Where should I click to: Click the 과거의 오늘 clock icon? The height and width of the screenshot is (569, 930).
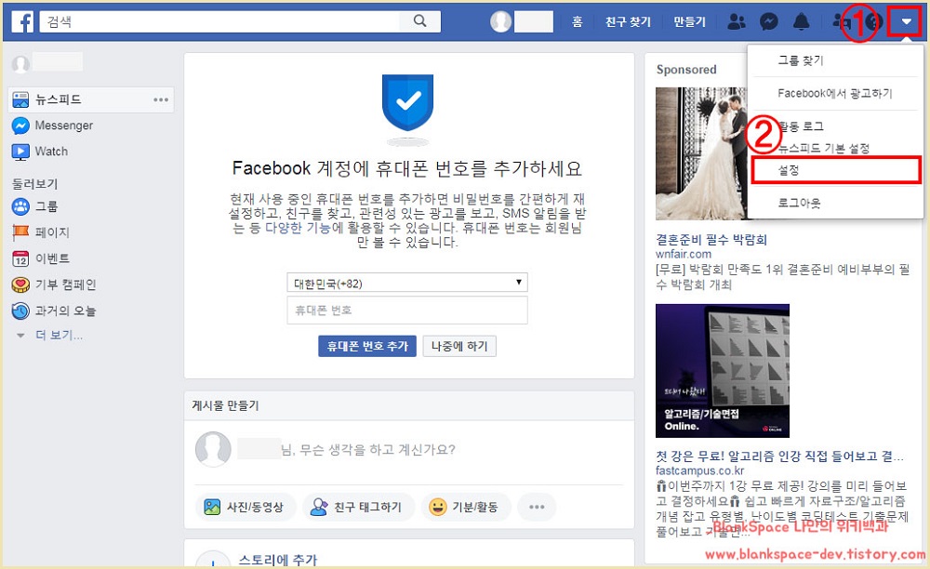[x=20, y=311]
